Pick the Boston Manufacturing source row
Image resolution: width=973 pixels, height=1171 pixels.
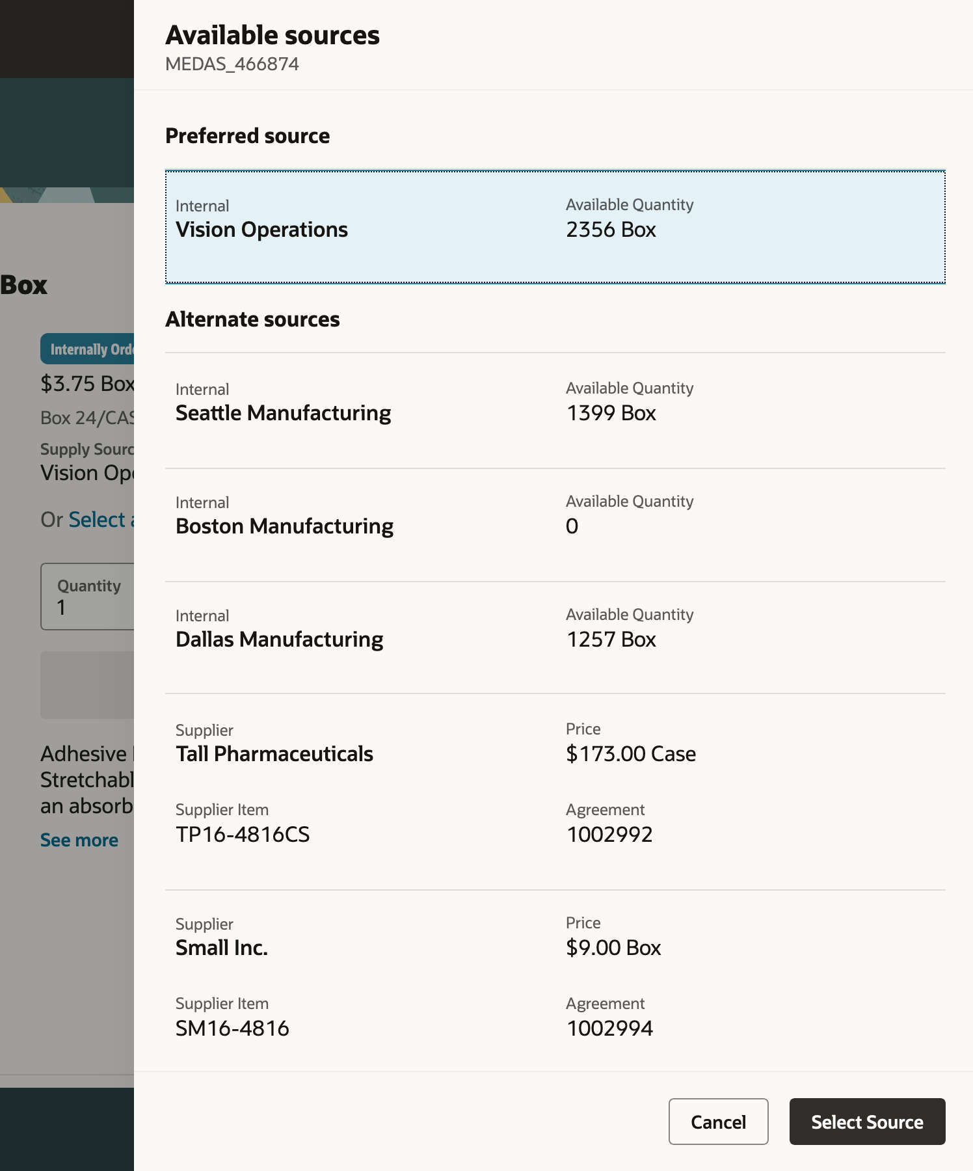click(554, 524)
